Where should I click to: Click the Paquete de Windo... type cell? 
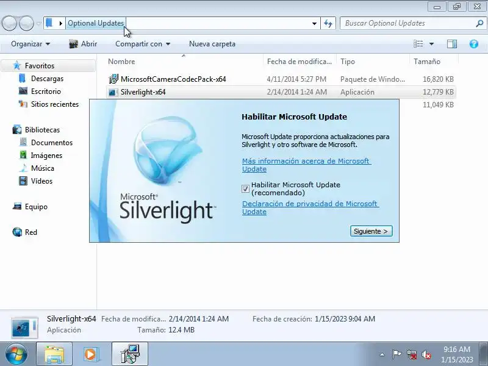[373, 79]
